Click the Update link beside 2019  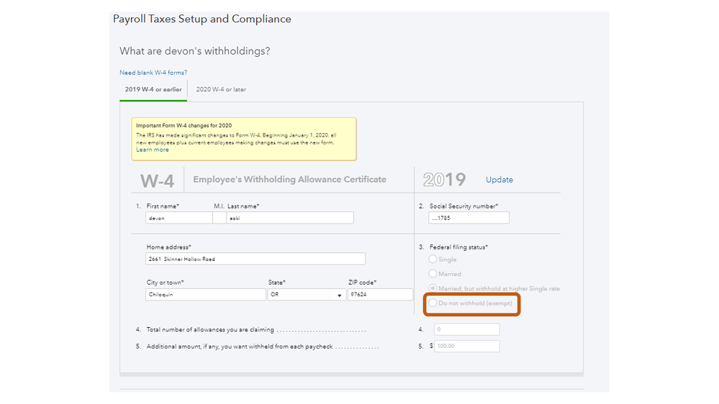(499, 180)
